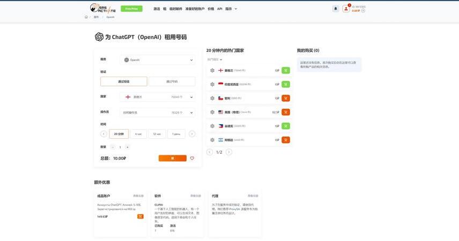Click the ChatGPT logo next to the page title
Viewport: 459px width, 241px height.
tap(99, 37)
